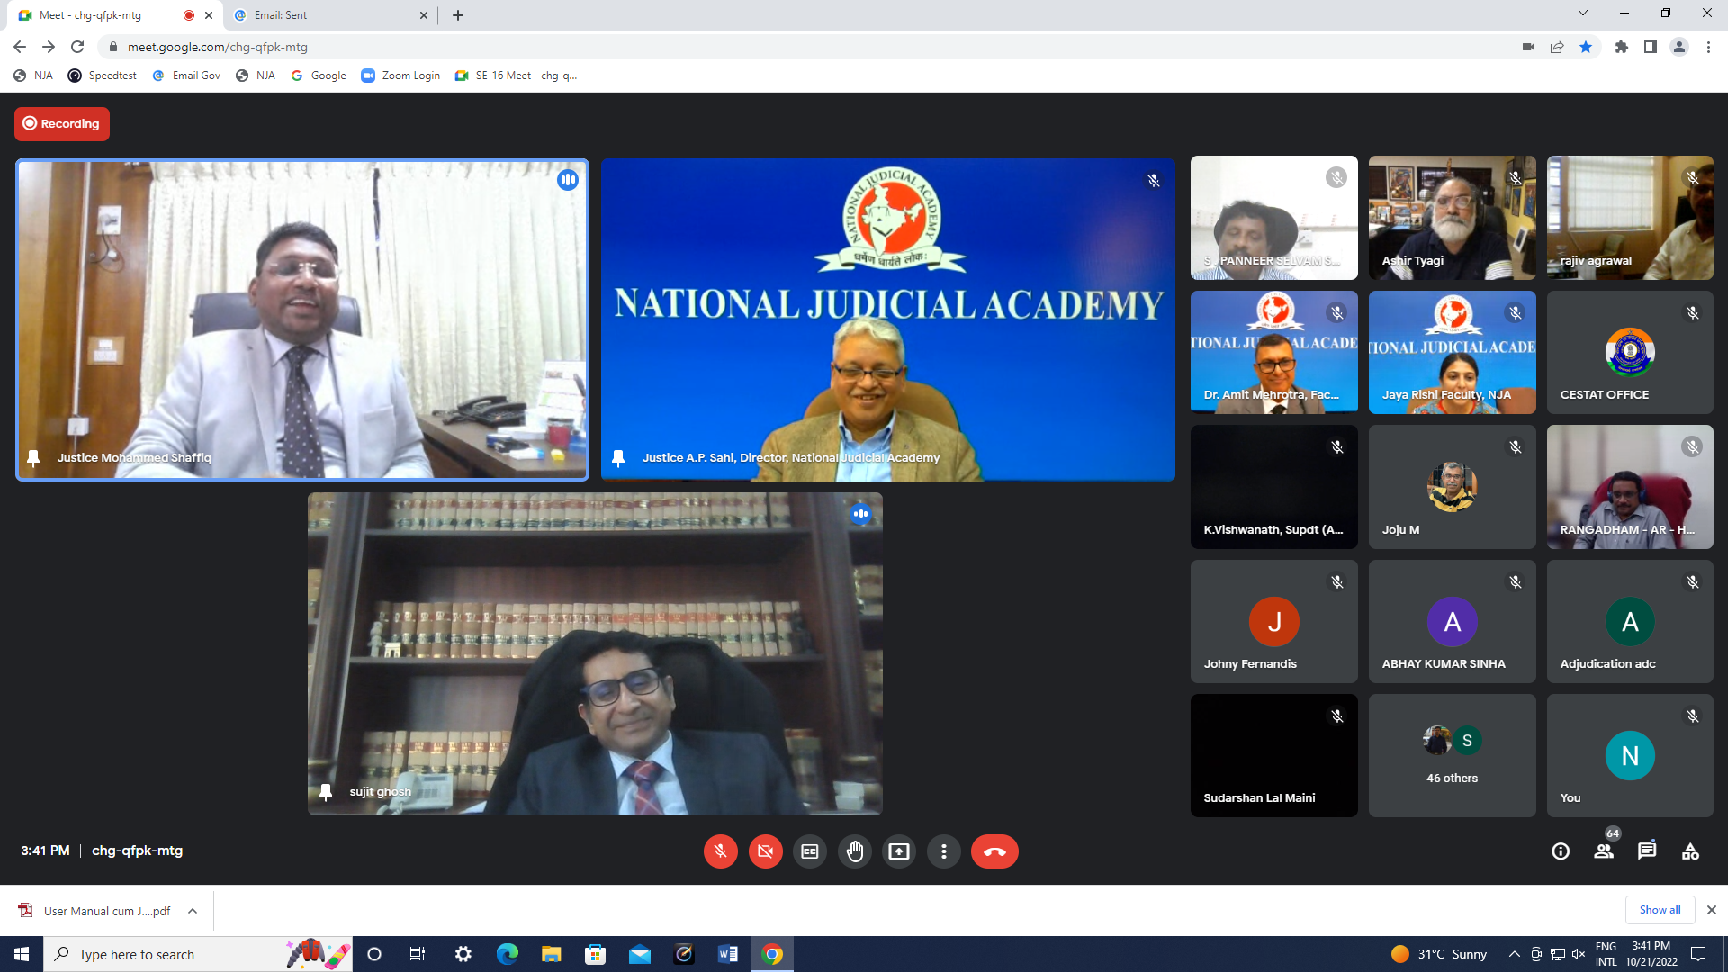This screenshot has height=972, width=1728.
Task: Open the Windows Start menu
Action: 22,954
